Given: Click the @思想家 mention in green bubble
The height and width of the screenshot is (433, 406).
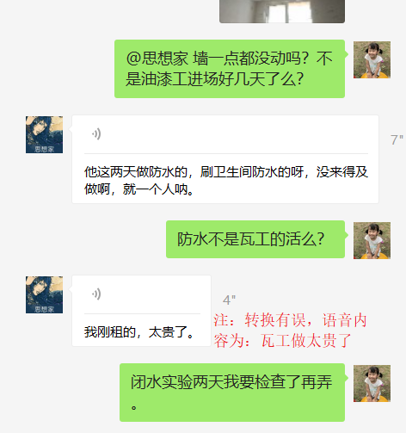Looking at the screenshot, I should click(x=157, y=59).
